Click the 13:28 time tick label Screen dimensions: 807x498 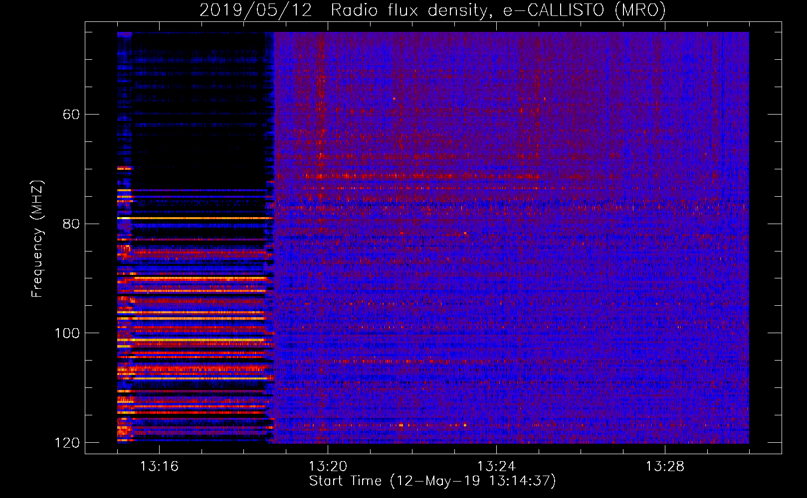[x=665, y=467]
